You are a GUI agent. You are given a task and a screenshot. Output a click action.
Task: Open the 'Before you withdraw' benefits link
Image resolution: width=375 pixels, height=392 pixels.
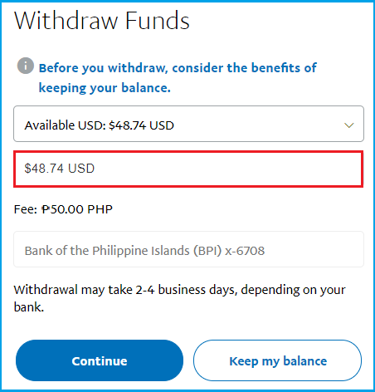(x=178, y=78)
